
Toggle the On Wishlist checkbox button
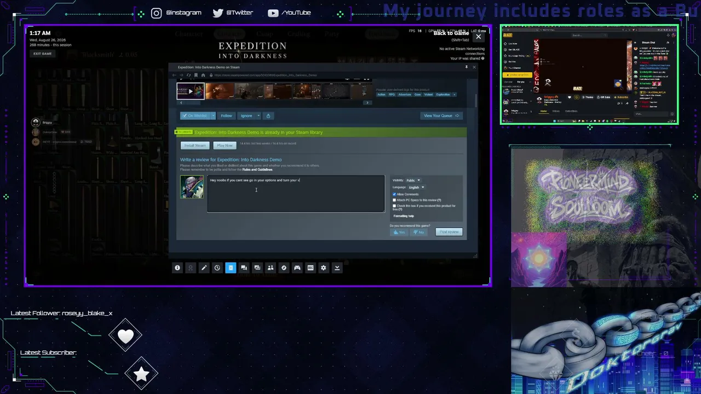coord(195,115)
